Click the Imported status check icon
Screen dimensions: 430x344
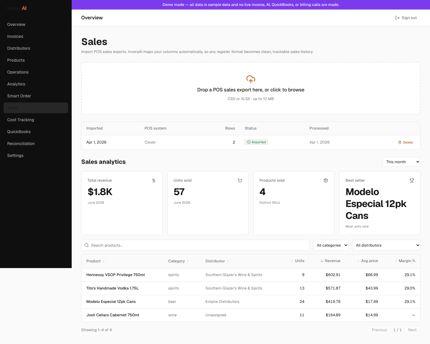[249, 142]
